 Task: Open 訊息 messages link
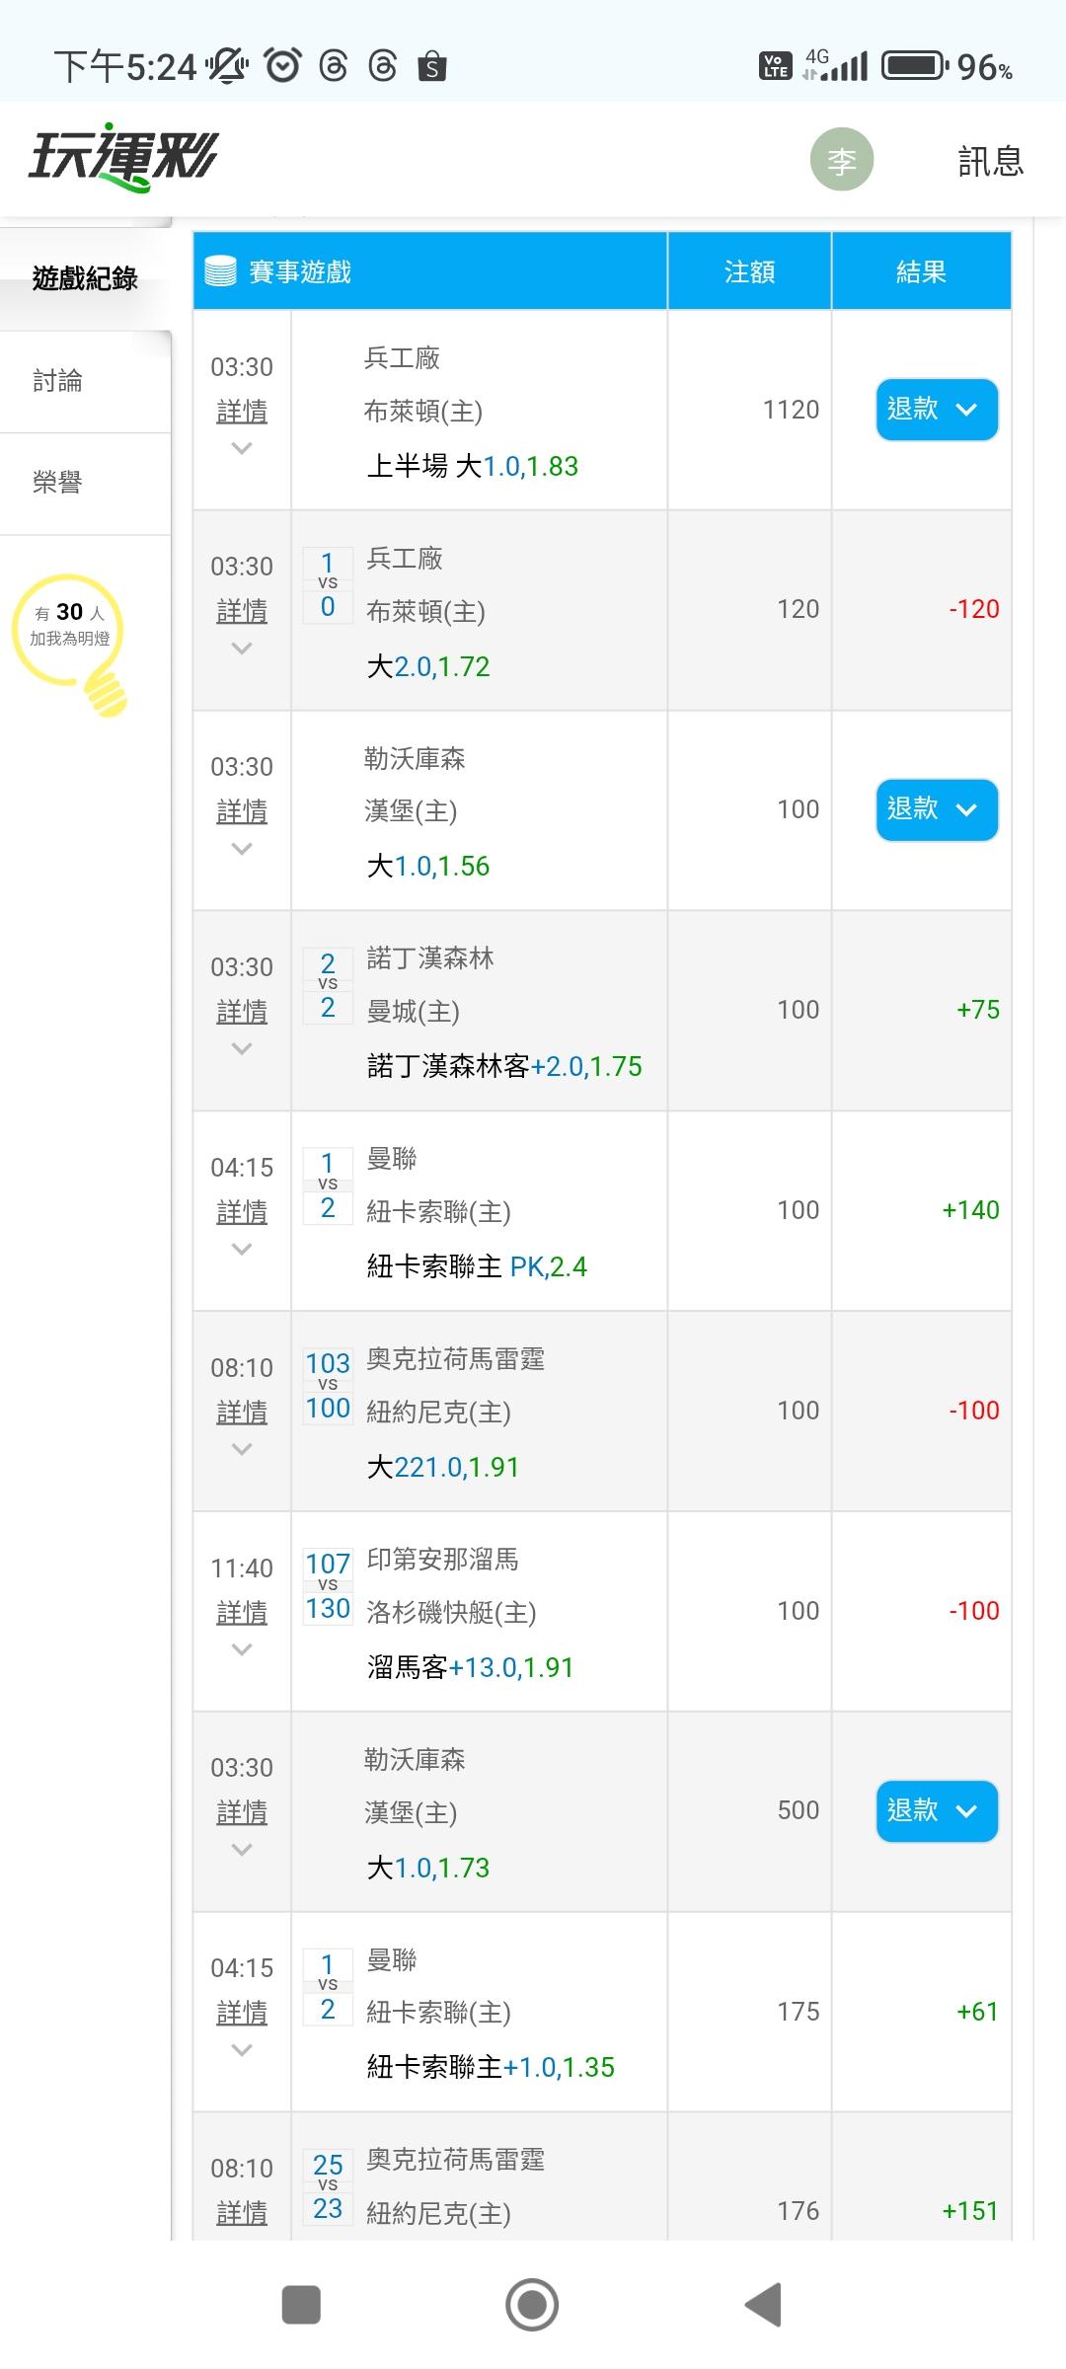(990, 161)
